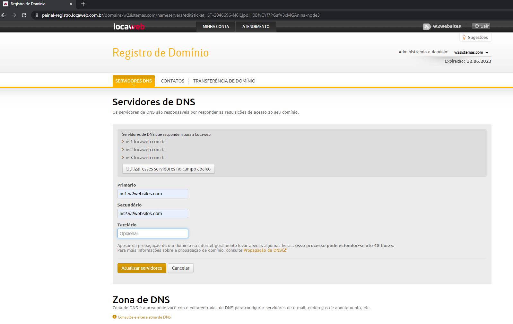The height and width of the screenshot is (324, 513).
Task: Click the browser forward arrow
Action: (x=14, y=15)
